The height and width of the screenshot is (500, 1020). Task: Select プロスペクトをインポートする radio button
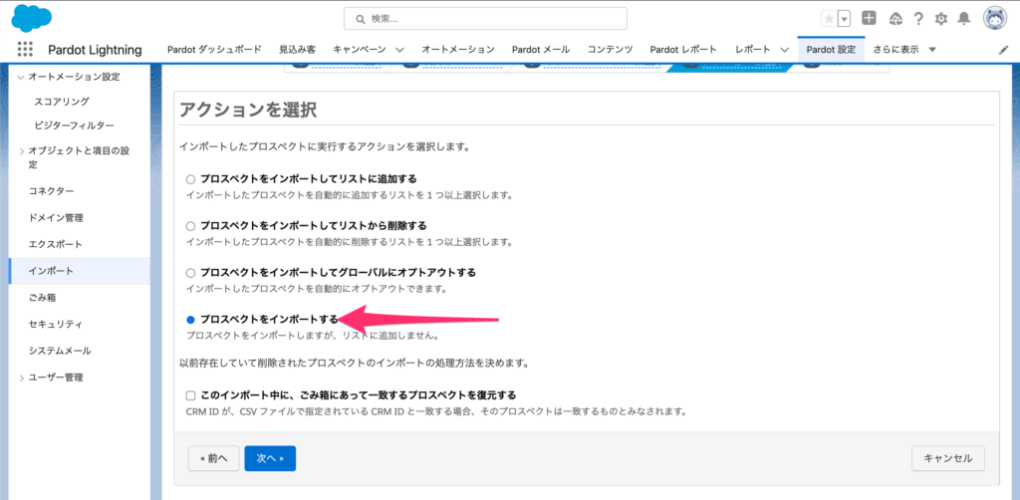[x=190, y=320]
